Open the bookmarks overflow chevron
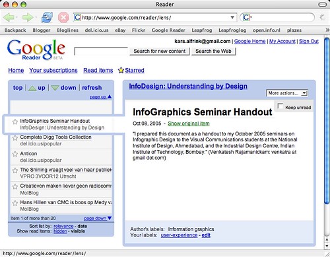This screenshot has height=257, width=330. (x=327, y=30)
